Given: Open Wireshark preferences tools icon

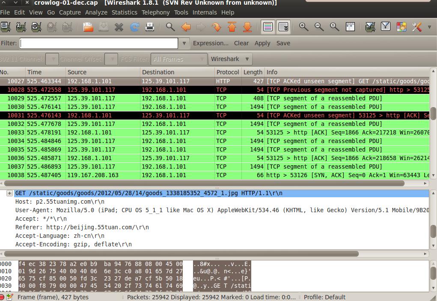Looking at the screenshot, I should pyautogui.click(x=417, y=27).
